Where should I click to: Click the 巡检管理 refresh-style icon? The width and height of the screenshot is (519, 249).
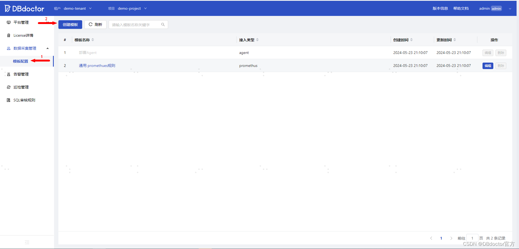tap(9, 87)
